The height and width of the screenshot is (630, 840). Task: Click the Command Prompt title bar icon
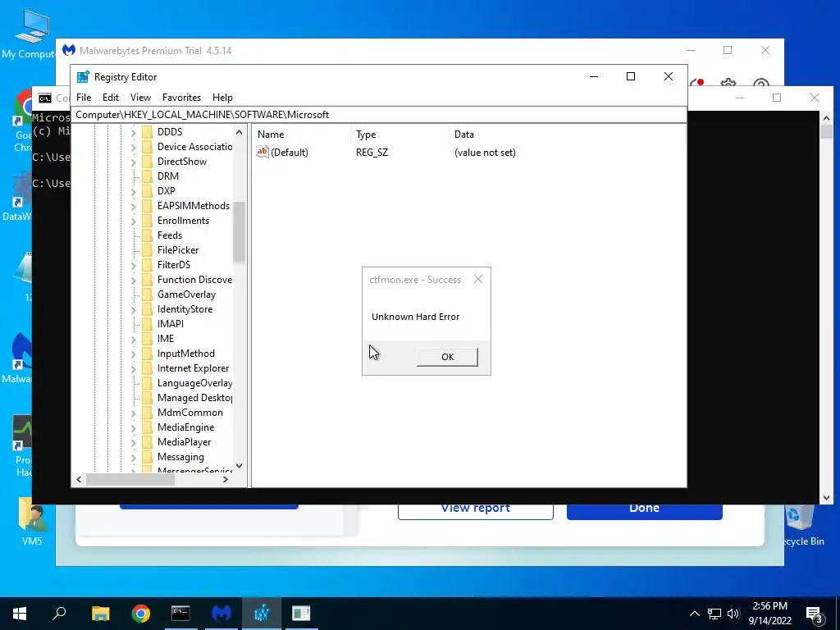click(45, 98)
